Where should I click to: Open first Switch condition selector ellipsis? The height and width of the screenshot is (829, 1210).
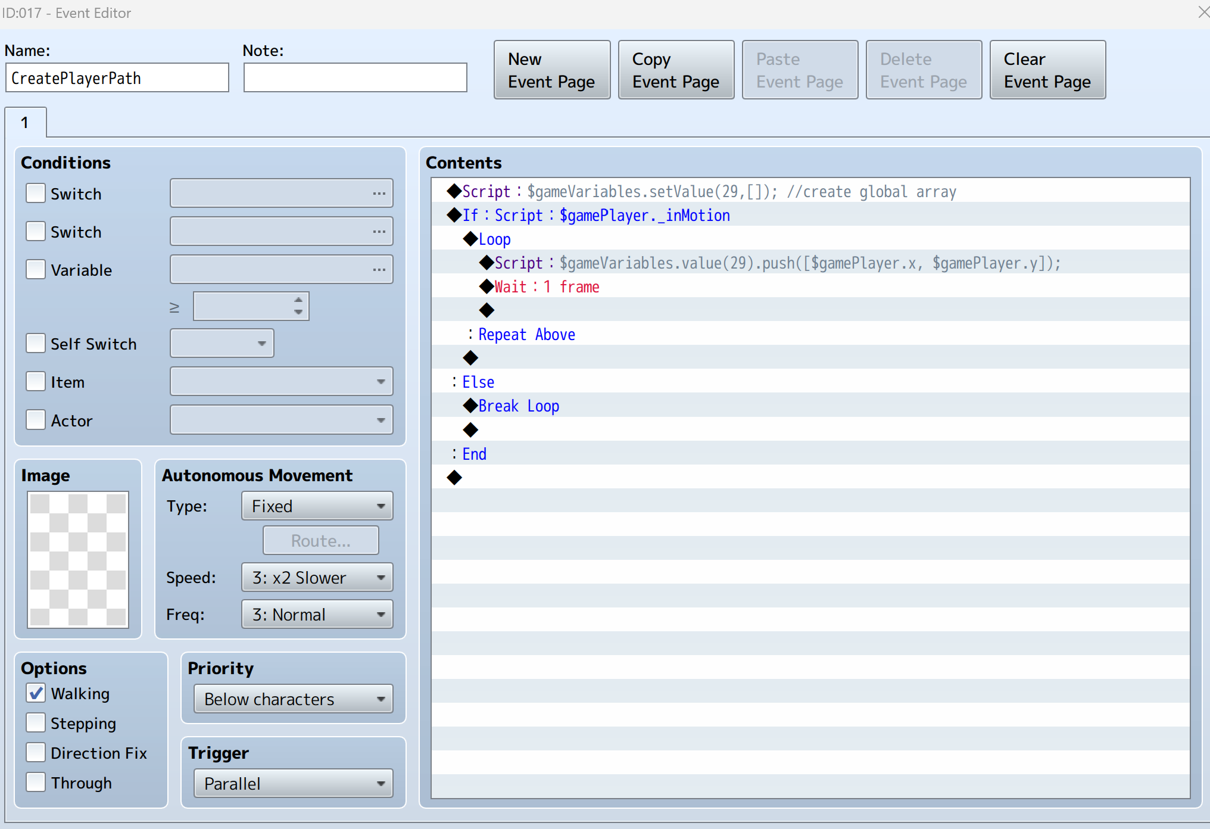coord(379,194)
